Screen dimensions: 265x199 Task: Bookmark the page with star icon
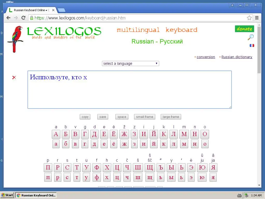tap(249, 18)
